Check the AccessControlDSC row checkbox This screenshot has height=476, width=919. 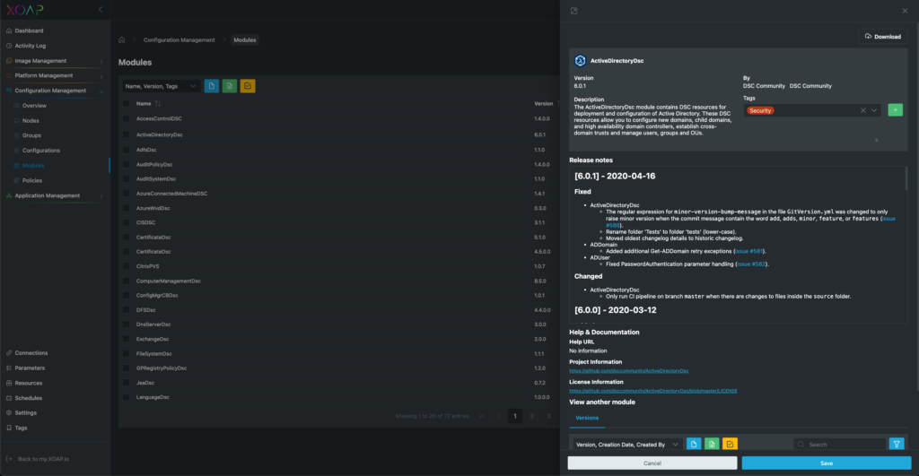tap(126, 119)
